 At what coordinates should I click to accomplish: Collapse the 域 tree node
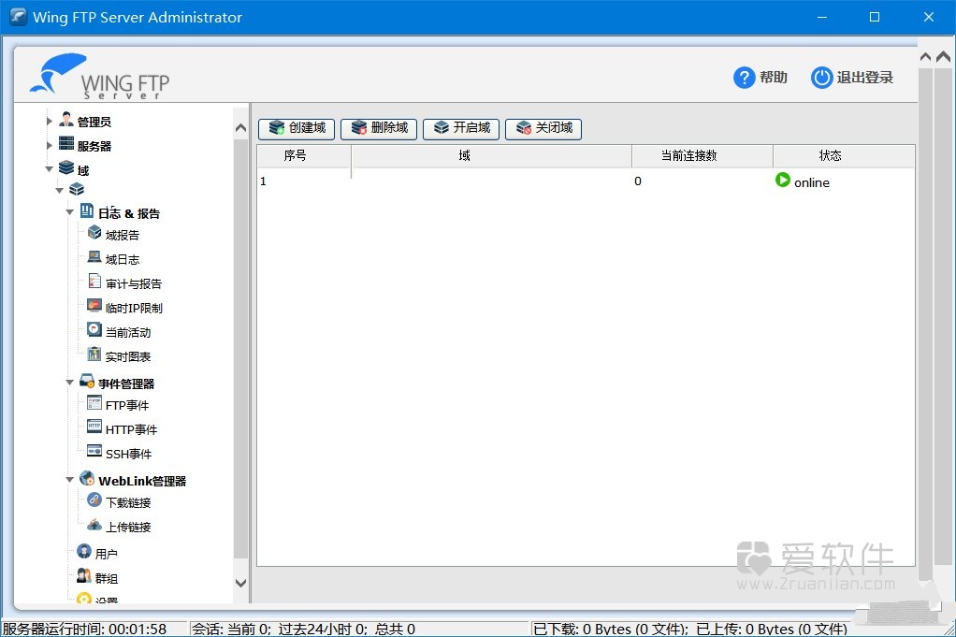coord(49,169)
